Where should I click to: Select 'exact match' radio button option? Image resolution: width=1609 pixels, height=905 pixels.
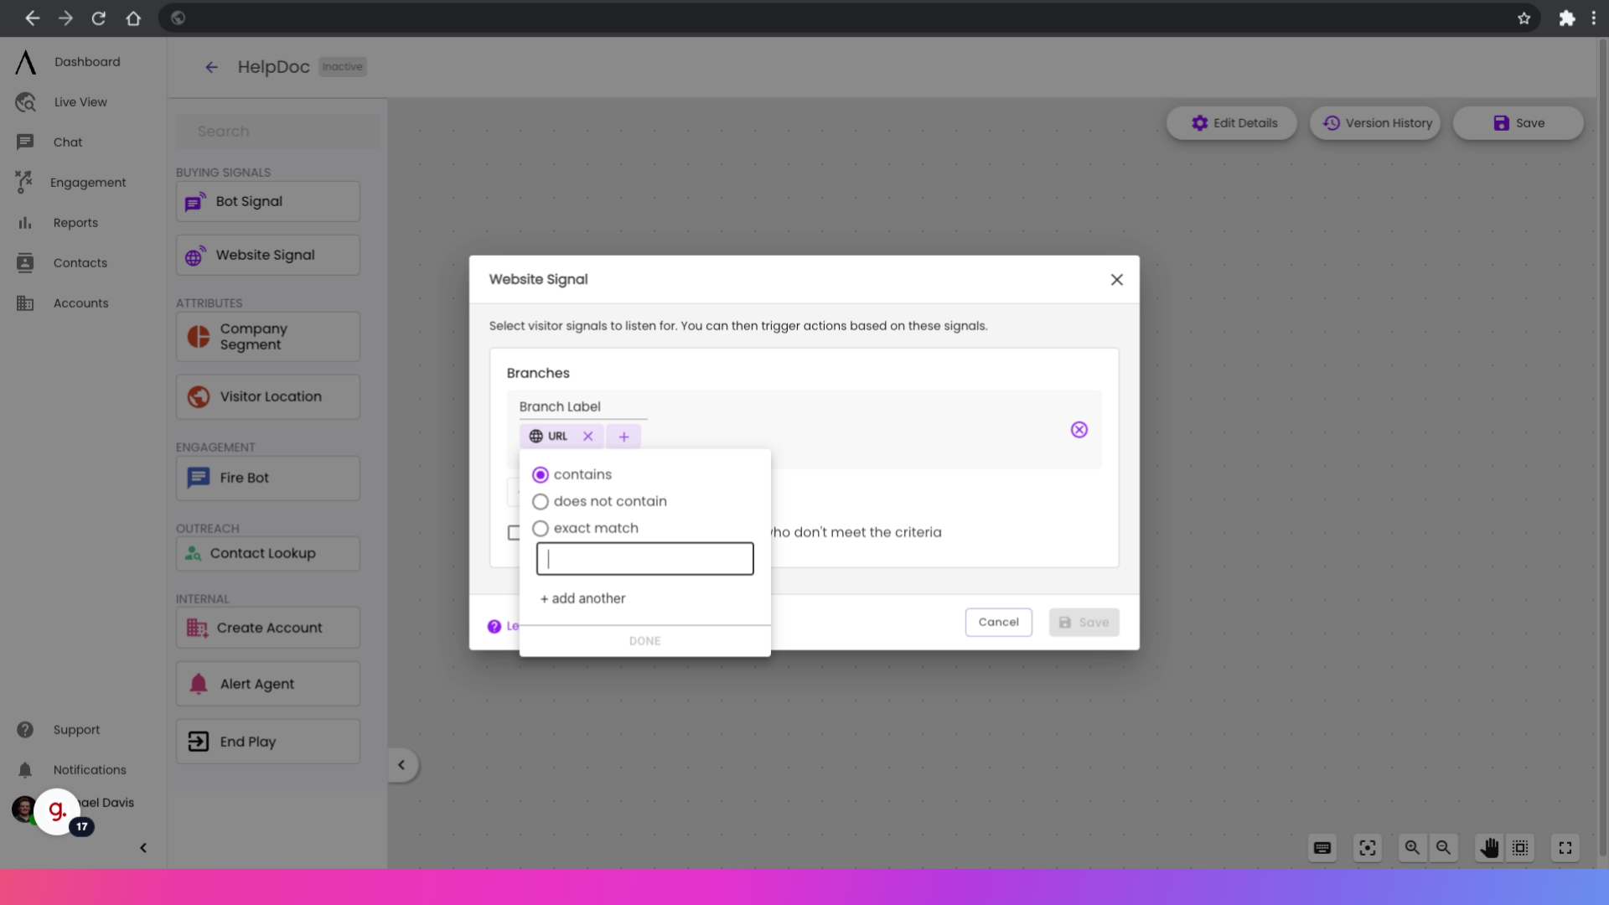point(541,527)
